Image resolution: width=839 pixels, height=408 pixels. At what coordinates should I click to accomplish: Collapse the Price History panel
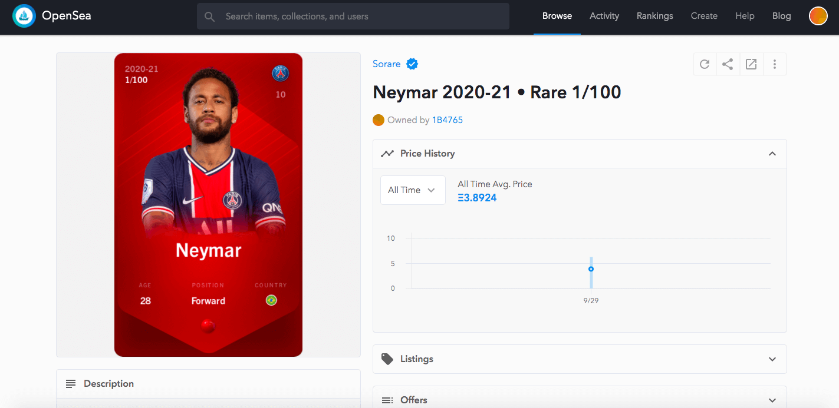772,154
